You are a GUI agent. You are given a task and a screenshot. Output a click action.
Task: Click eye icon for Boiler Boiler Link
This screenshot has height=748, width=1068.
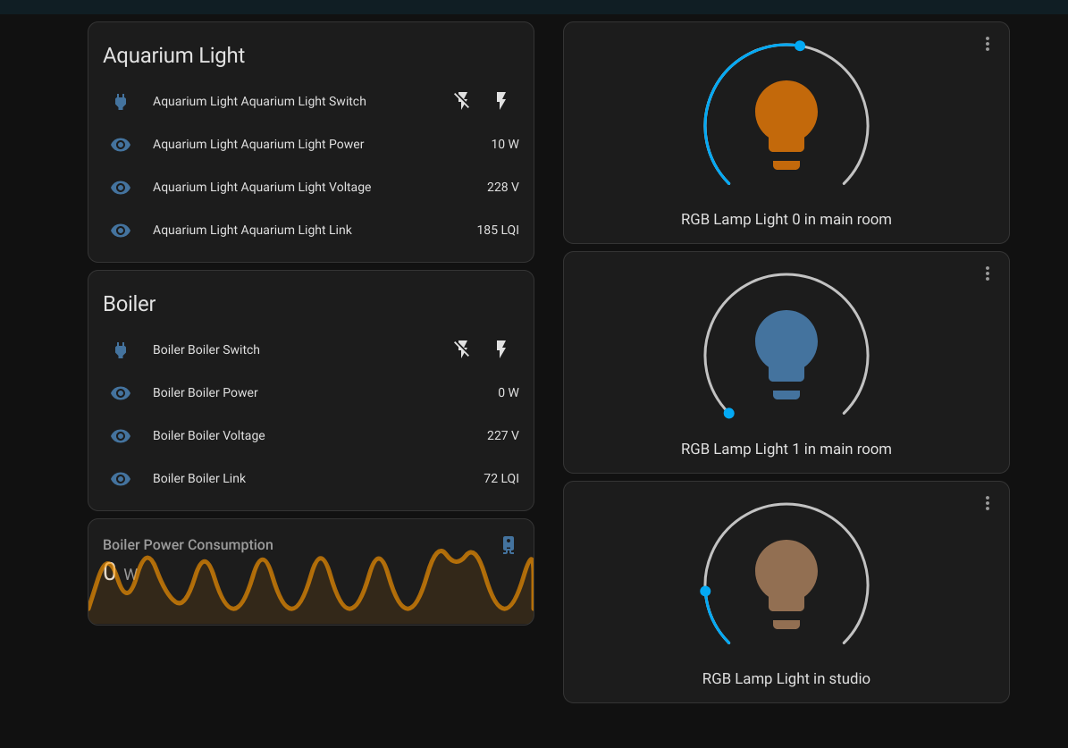121,479
